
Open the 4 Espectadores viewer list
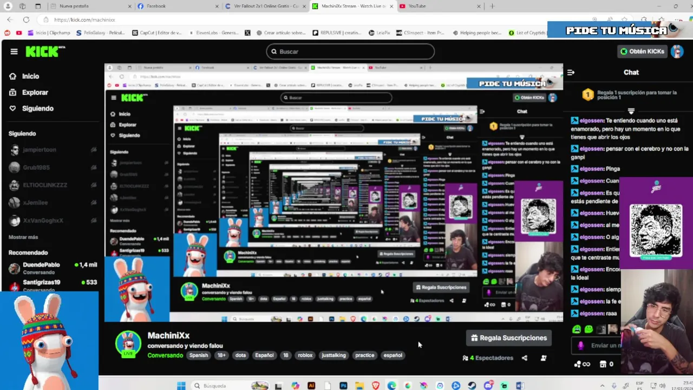tap(488, 358)
